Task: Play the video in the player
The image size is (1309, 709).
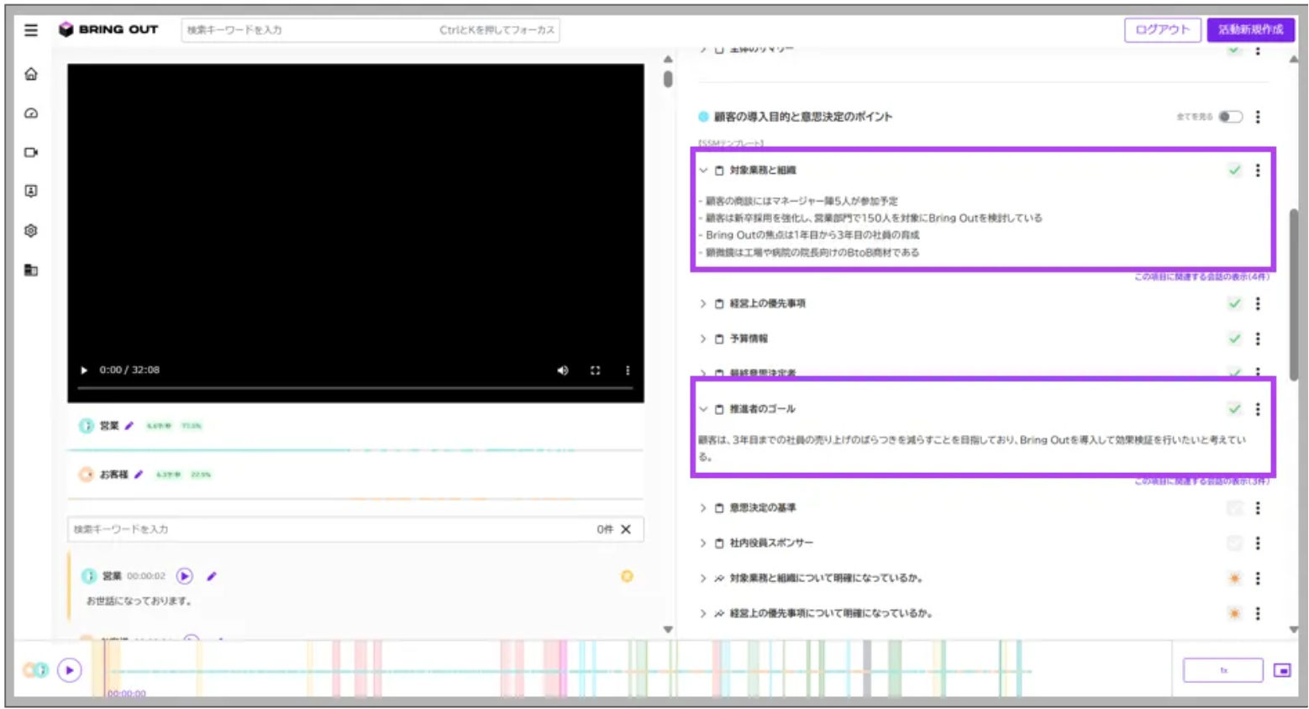Action: pos(84,370)
